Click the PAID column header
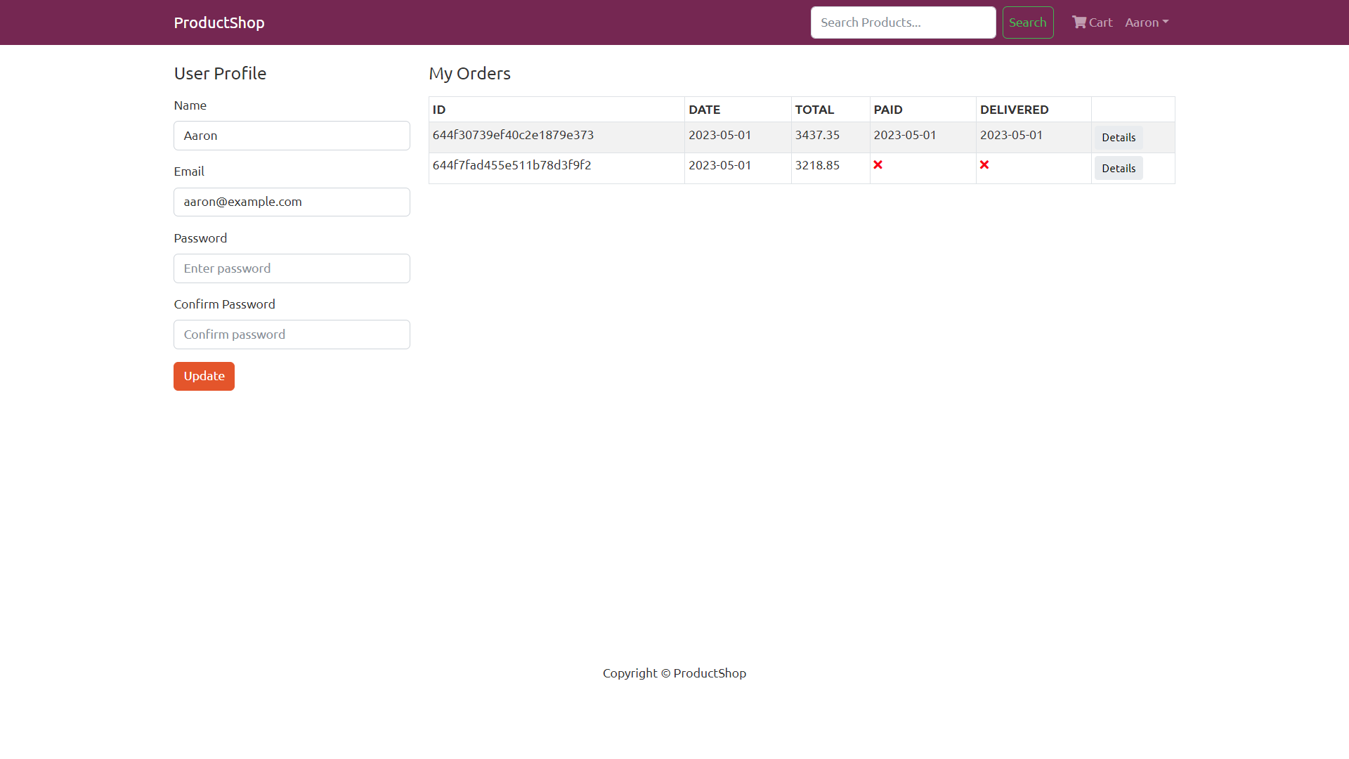This screenshot has height=759, width=1349. [x=887, y=110]
